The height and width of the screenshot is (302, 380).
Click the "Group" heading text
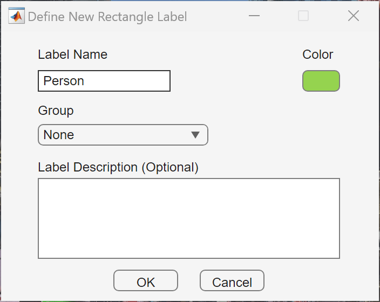(56, 111)
